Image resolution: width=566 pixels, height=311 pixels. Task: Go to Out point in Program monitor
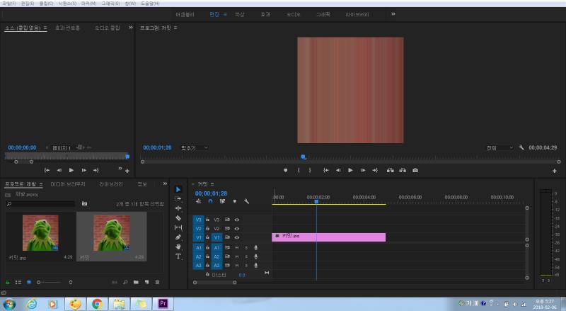click(x=375, y=170)
